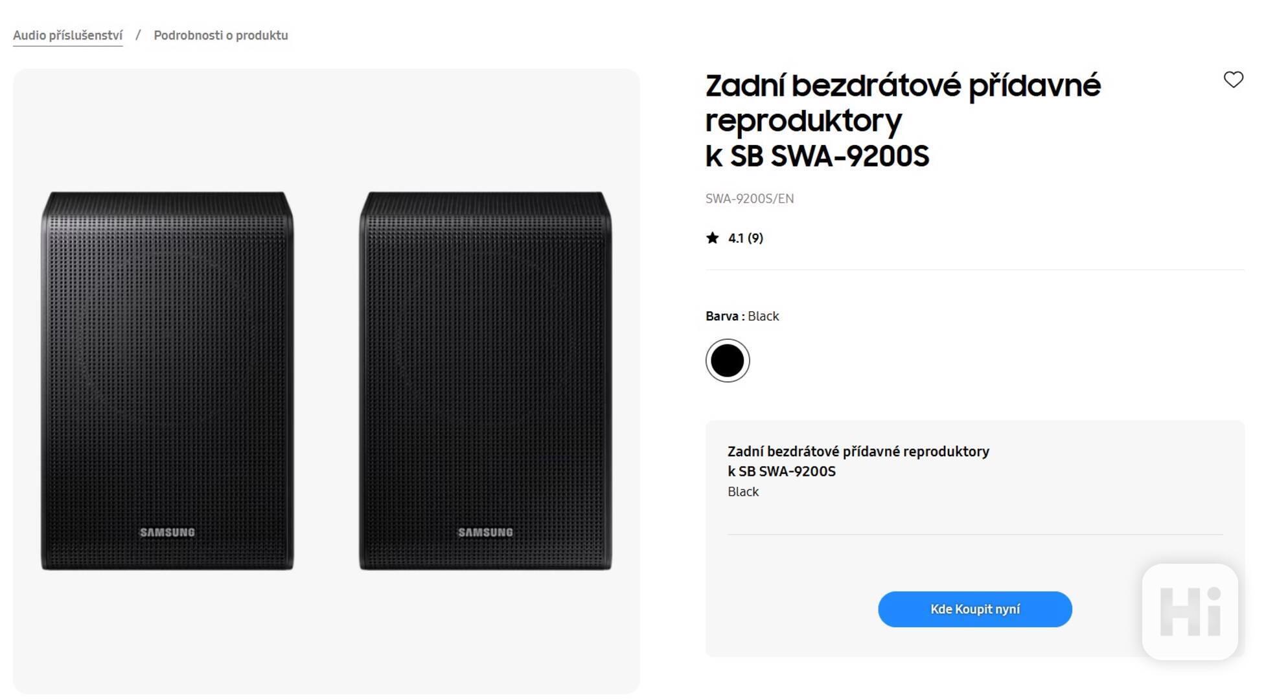Click the star rating icon

pos(712,238)
